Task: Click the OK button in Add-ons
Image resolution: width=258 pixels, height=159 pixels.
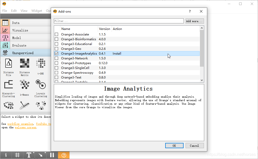Action: (174, 146)
